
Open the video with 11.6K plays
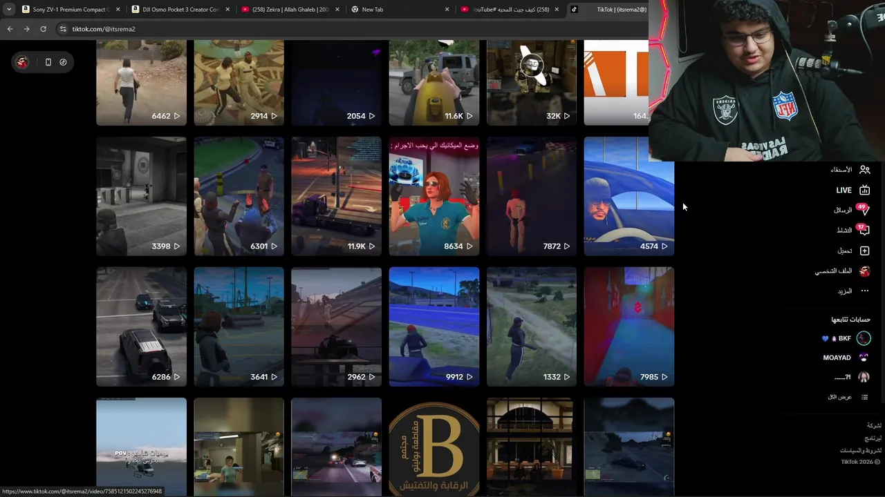[434, 83]
